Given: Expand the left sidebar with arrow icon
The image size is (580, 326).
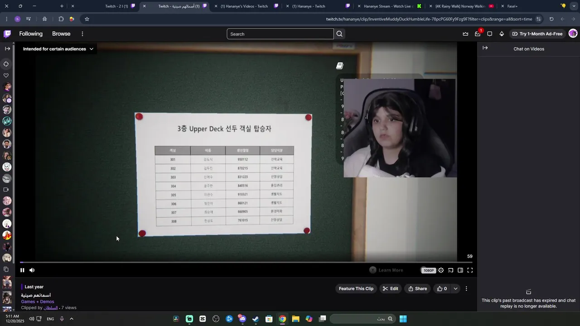Looking at the screenshot, I should [7, 48].
